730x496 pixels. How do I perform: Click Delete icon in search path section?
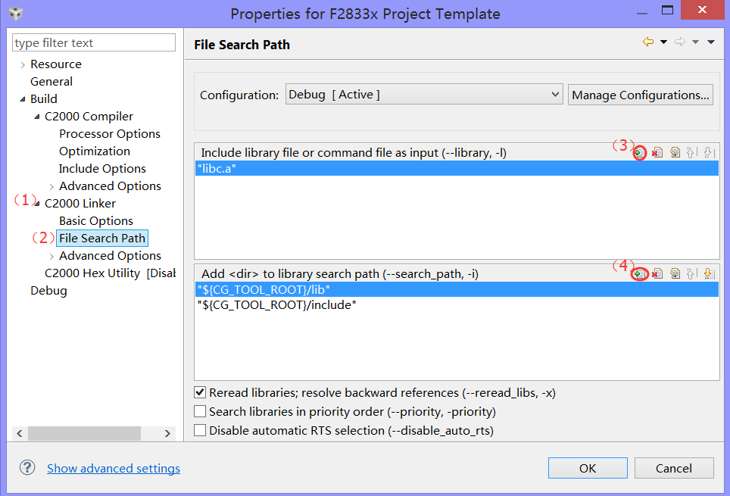point(657,273)
